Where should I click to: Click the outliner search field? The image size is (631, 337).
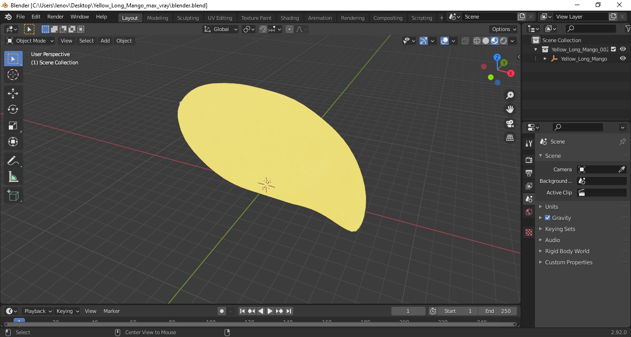coord(591,29)
